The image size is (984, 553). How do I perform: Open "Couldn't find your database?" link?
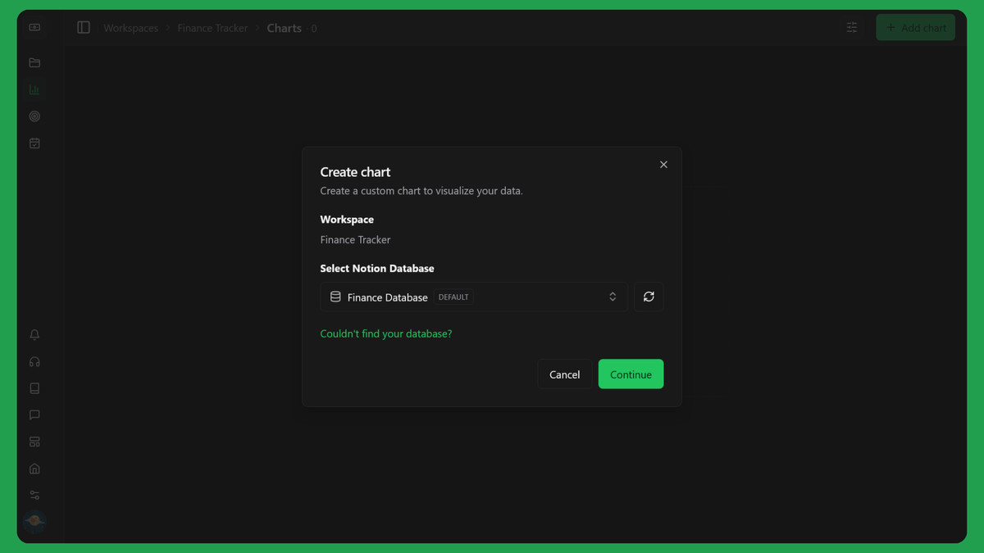click(x=386, y=333)
